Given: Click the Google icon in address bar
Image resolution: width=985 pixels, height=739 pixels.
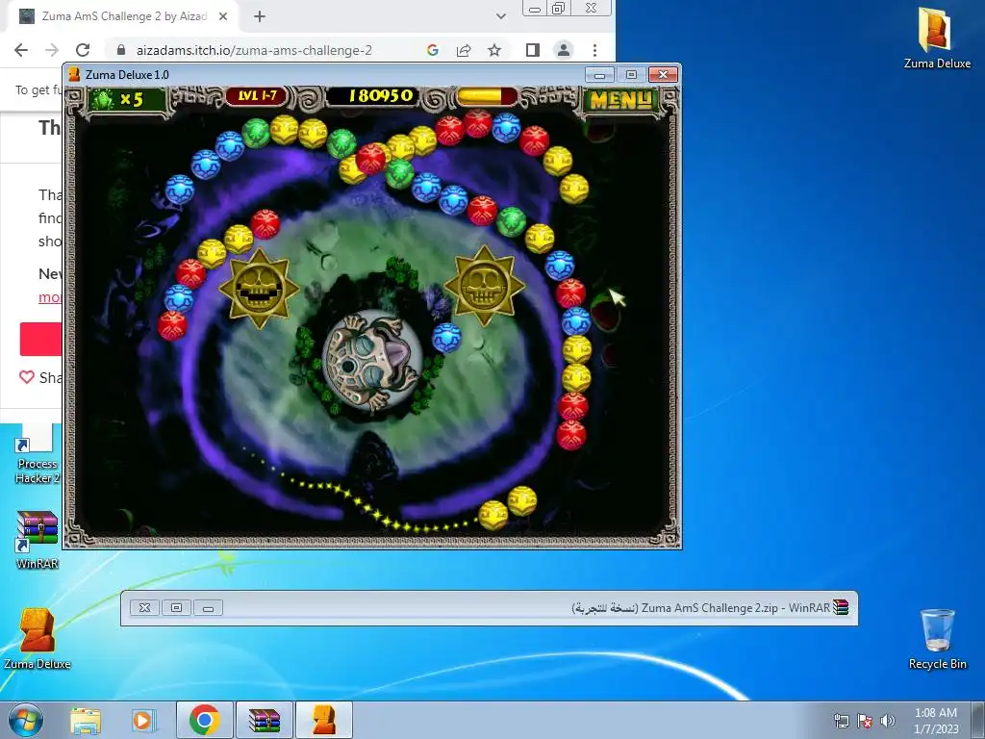Looking at the screenshot, I should click(432, 50).
